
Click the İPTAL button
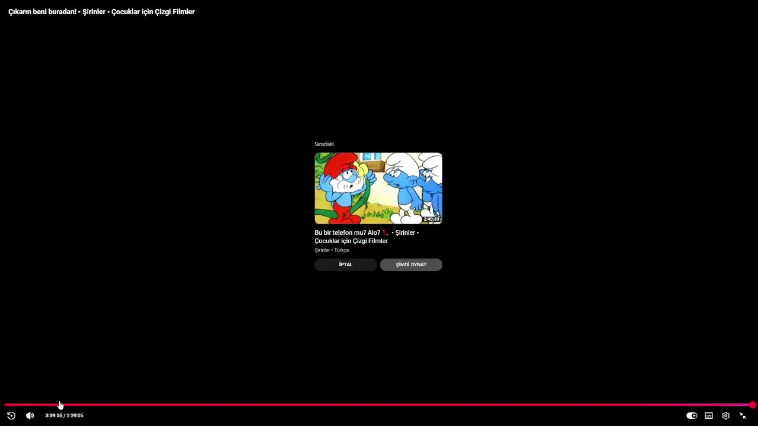tap(346, 264)
